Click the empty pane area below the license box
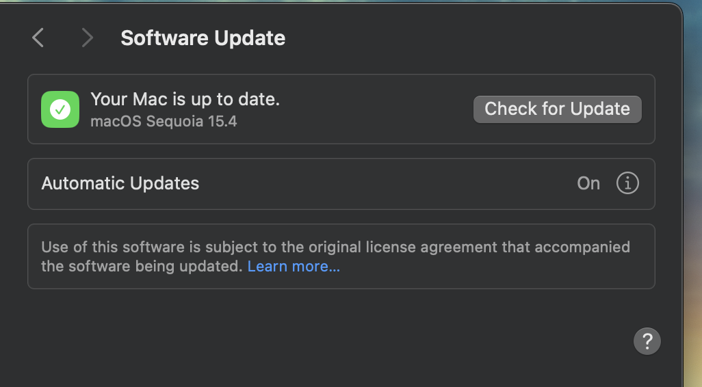 click(328, 335)
